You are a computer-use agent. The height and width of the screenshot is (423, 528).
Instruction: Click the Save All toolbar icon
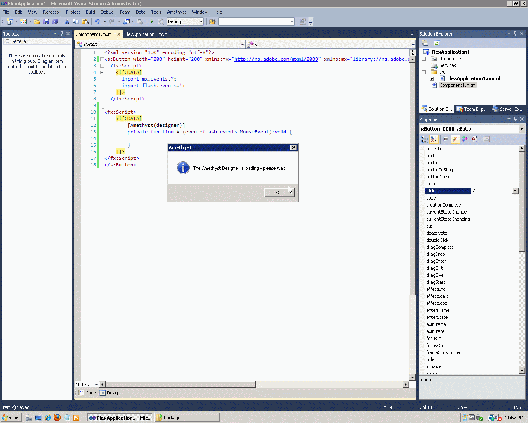pos(55,21)
